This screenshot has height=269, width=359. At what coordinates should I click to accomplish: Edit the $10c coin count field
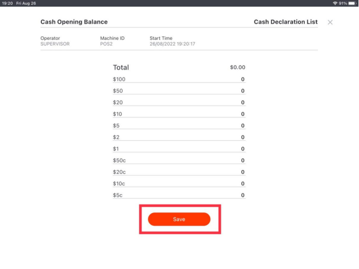[x=179, y=184]
